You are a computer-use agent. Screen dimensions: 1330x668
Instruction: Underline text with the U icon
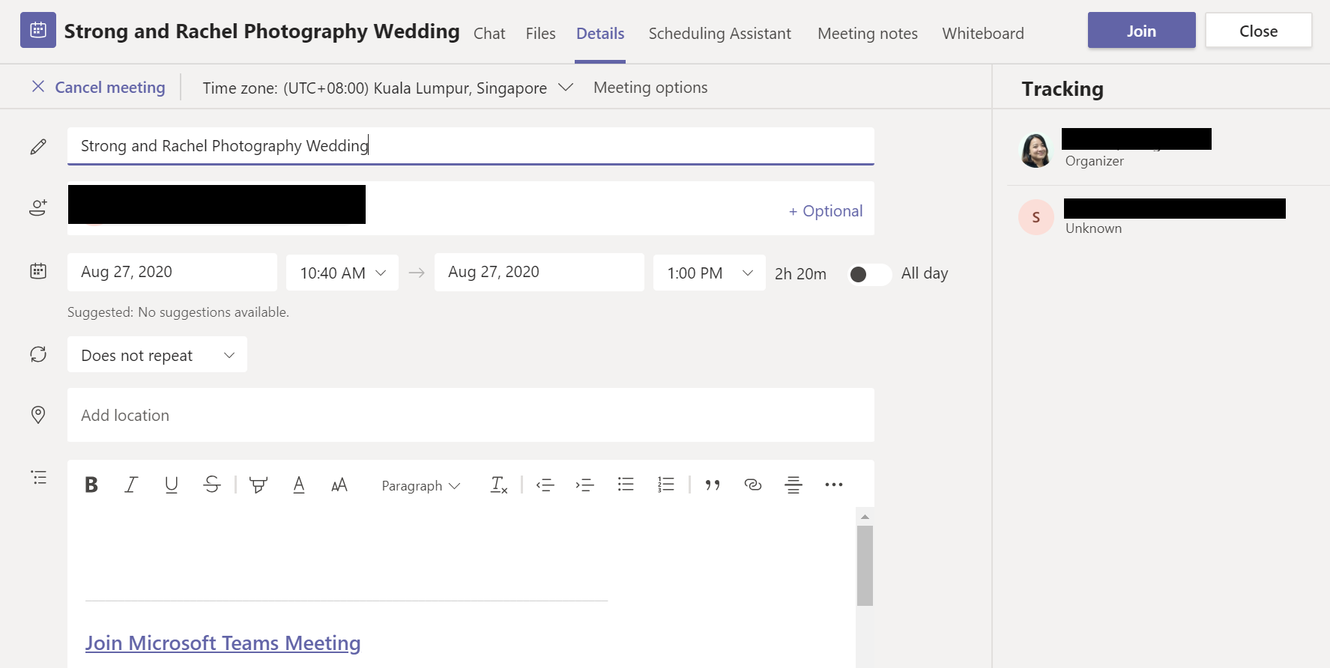click(x=172, y=485)
